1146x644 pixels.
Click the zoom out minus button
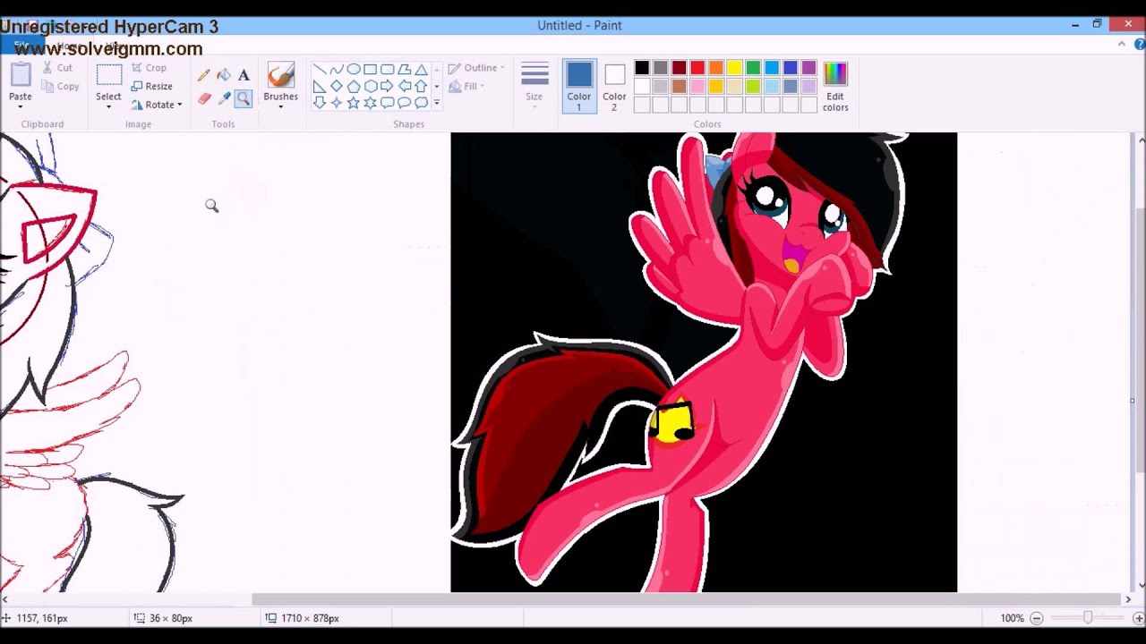pos(1036,618)
